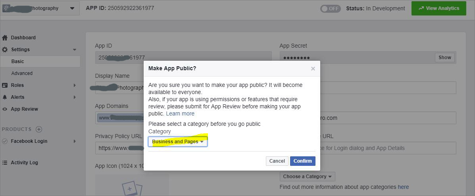Toggle the app status OFF switch
The width and height of the screenshot is (475, 196).
coord(330,8)
